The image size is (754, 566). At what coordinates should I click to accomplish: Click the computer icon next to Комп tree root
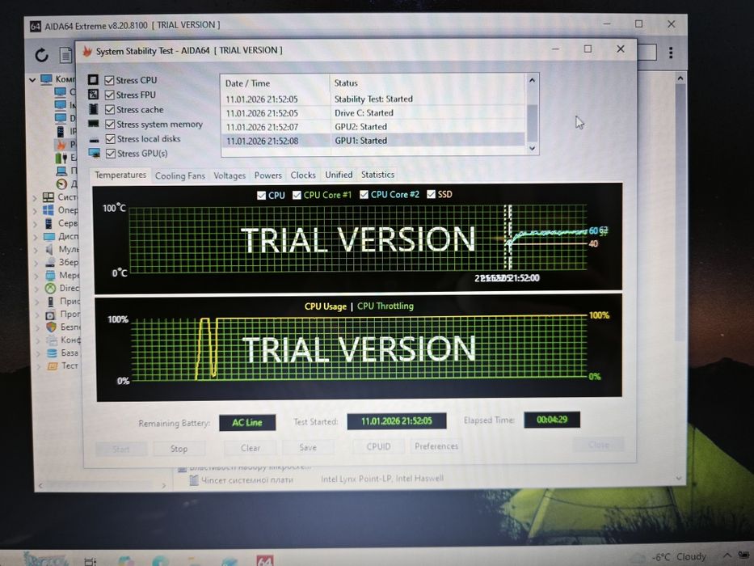(x=46, y=79)
